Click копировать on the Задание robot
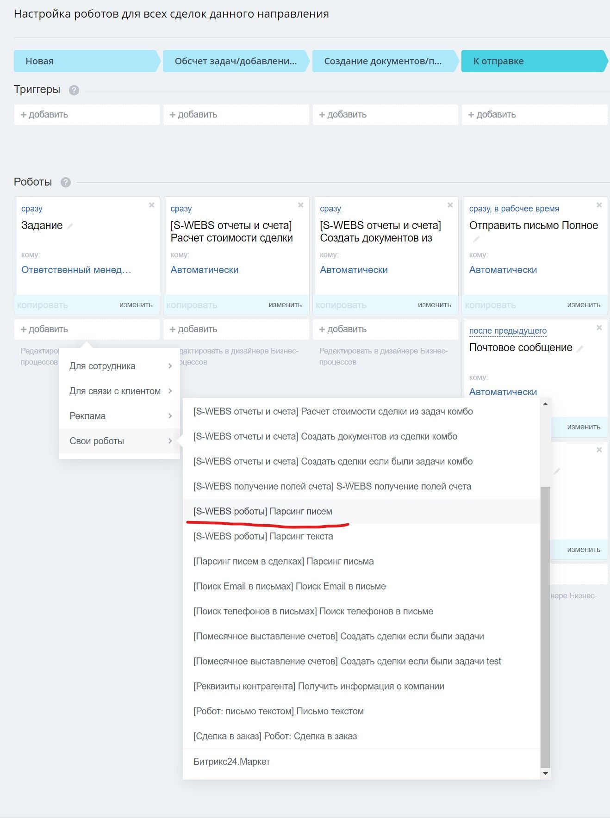The height and width of the screenshot is (818, 610). pos(43,305)
